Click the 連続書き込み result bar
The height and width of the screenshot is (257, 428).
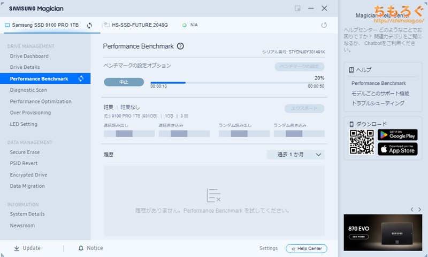tap(184, 133)
